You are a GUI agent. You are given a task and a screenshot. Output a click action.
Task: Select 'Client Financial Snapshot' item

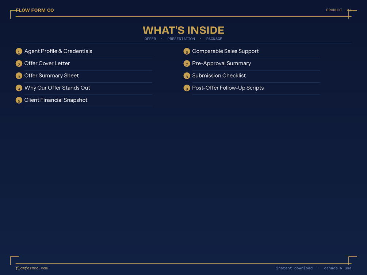coord(56,100)
